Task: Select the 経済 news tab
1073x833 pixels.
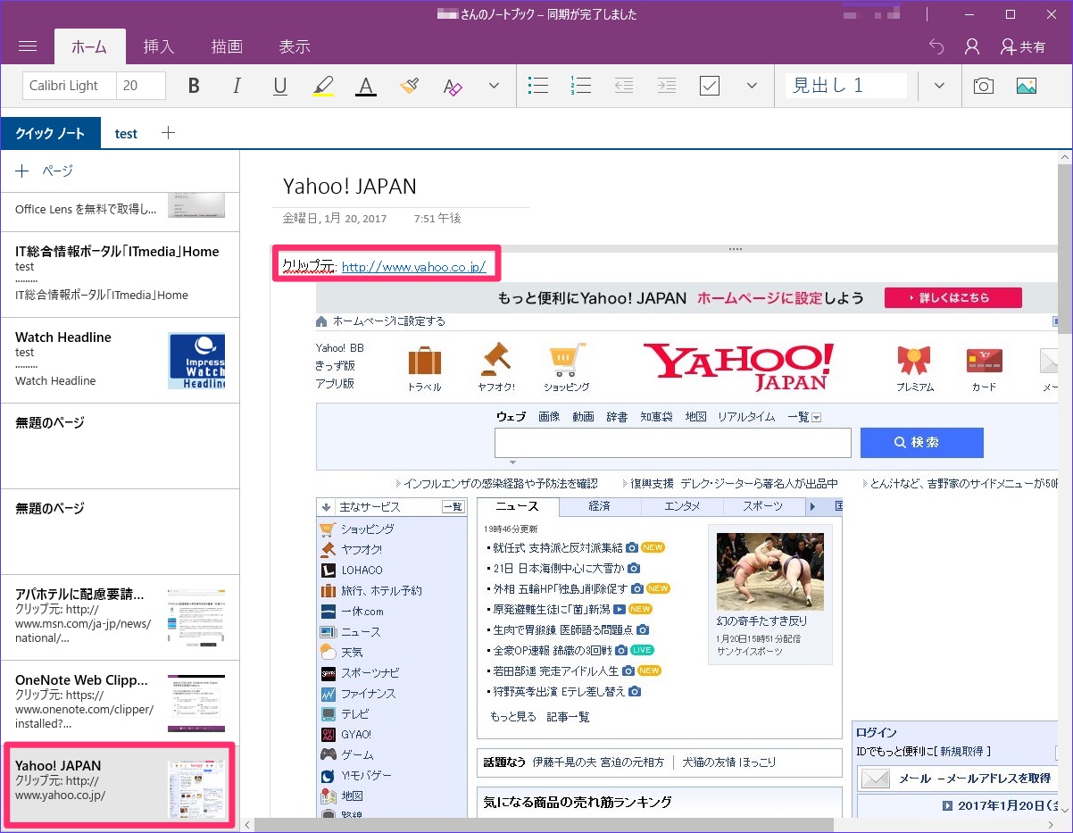Action: tap(600, 506)
